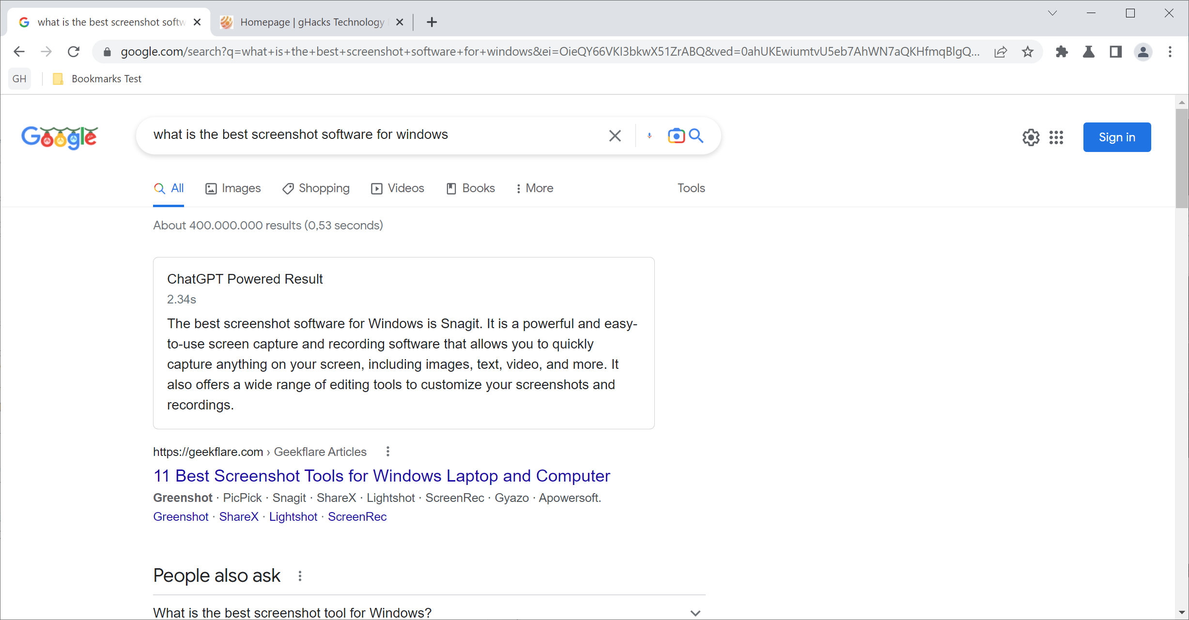Select the Images search tab

coord(241,189)
